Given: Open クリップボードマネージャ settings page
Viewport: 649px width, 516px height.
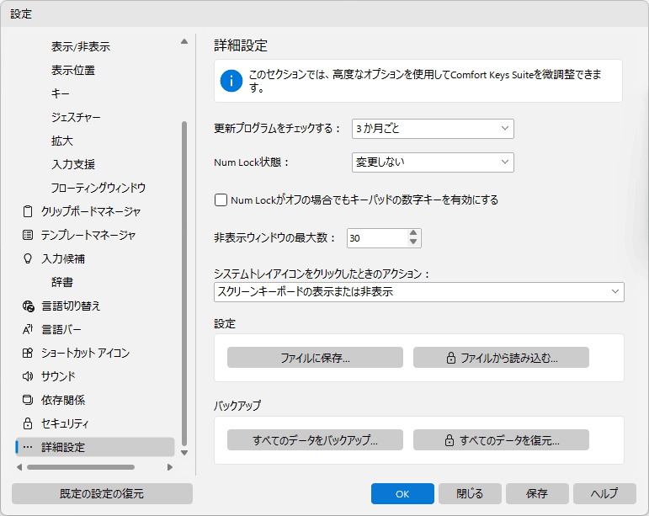Looking at the screenshot, I should tap(91, 211).
